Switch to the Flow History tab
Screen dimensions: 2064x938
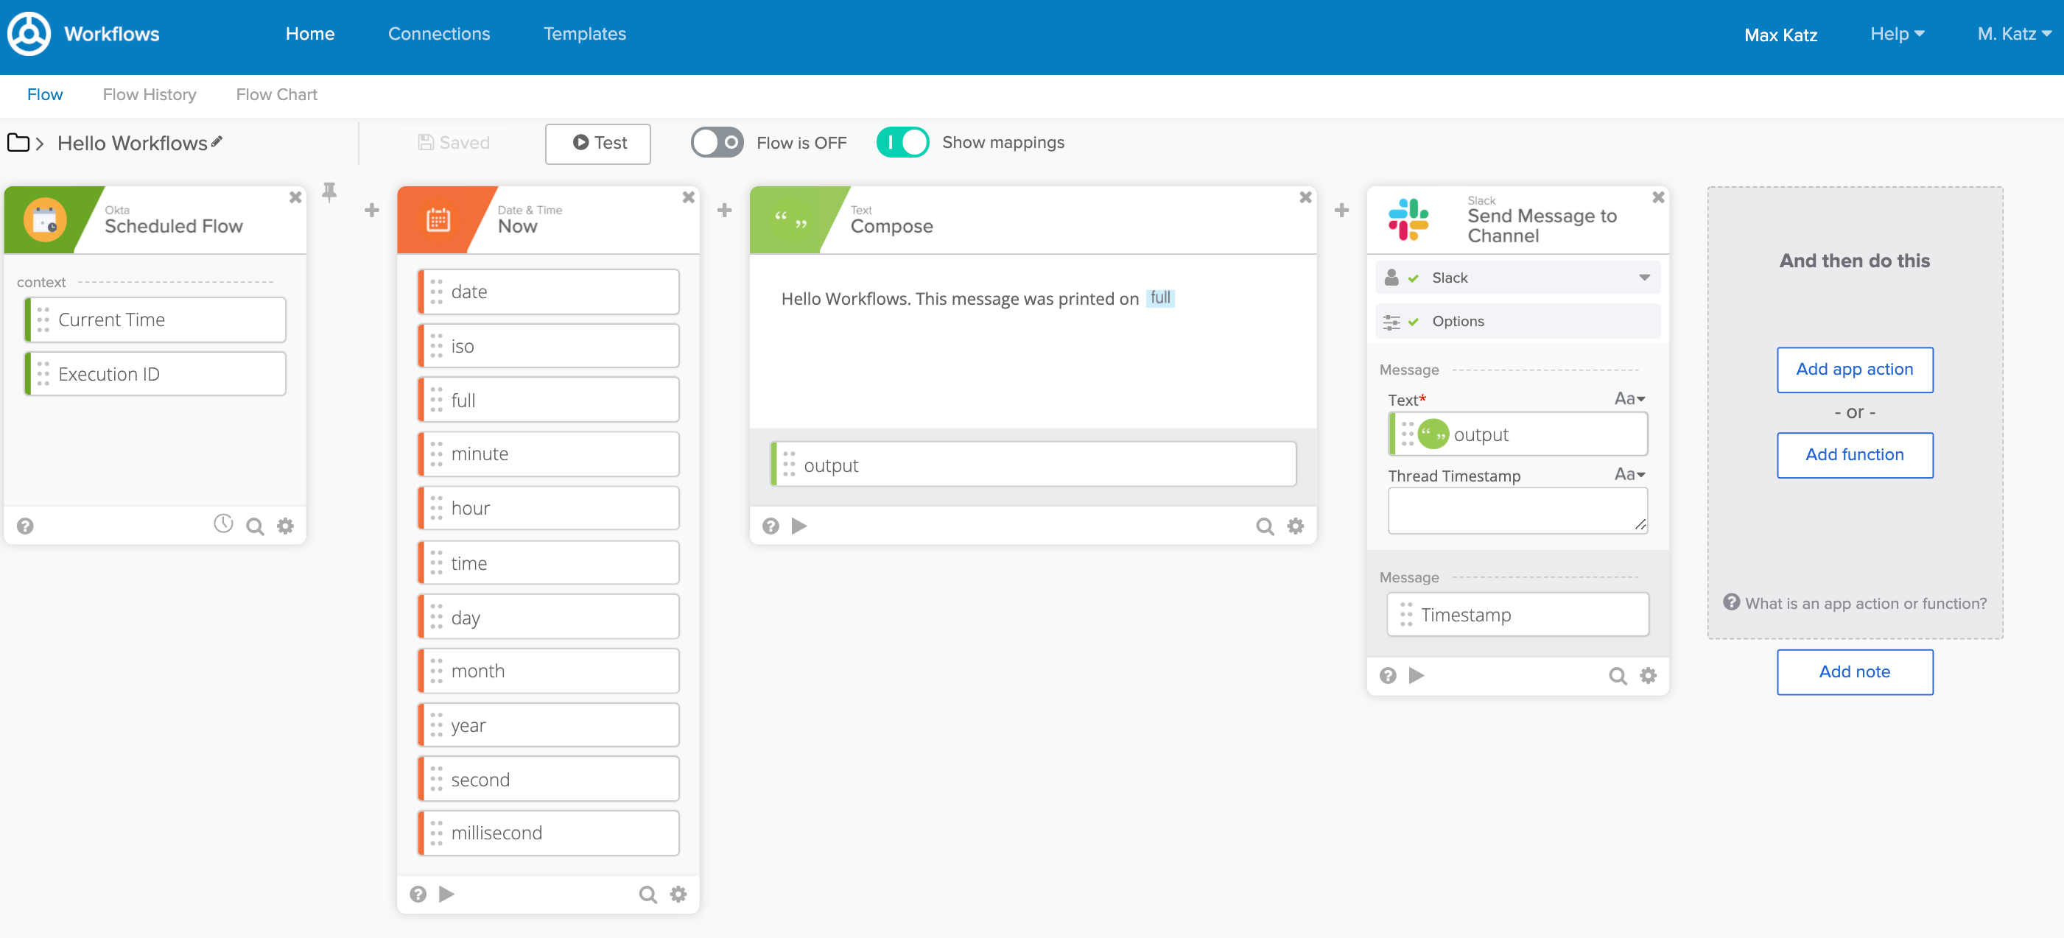pyautogui.click(x=149, y=94)
